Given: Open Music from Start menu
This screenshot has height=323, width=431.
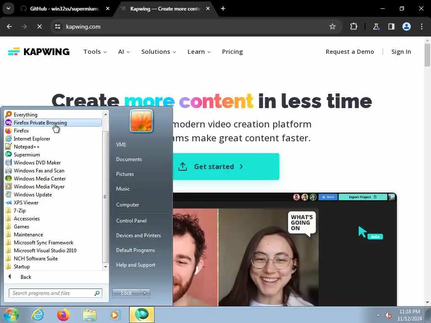Looking at the screenshot, I should pyautogui.click(x=122, y=189).
